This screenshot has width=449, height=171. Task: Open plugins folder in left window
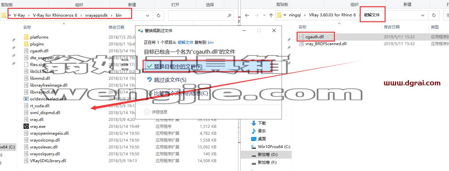(37, 44)
